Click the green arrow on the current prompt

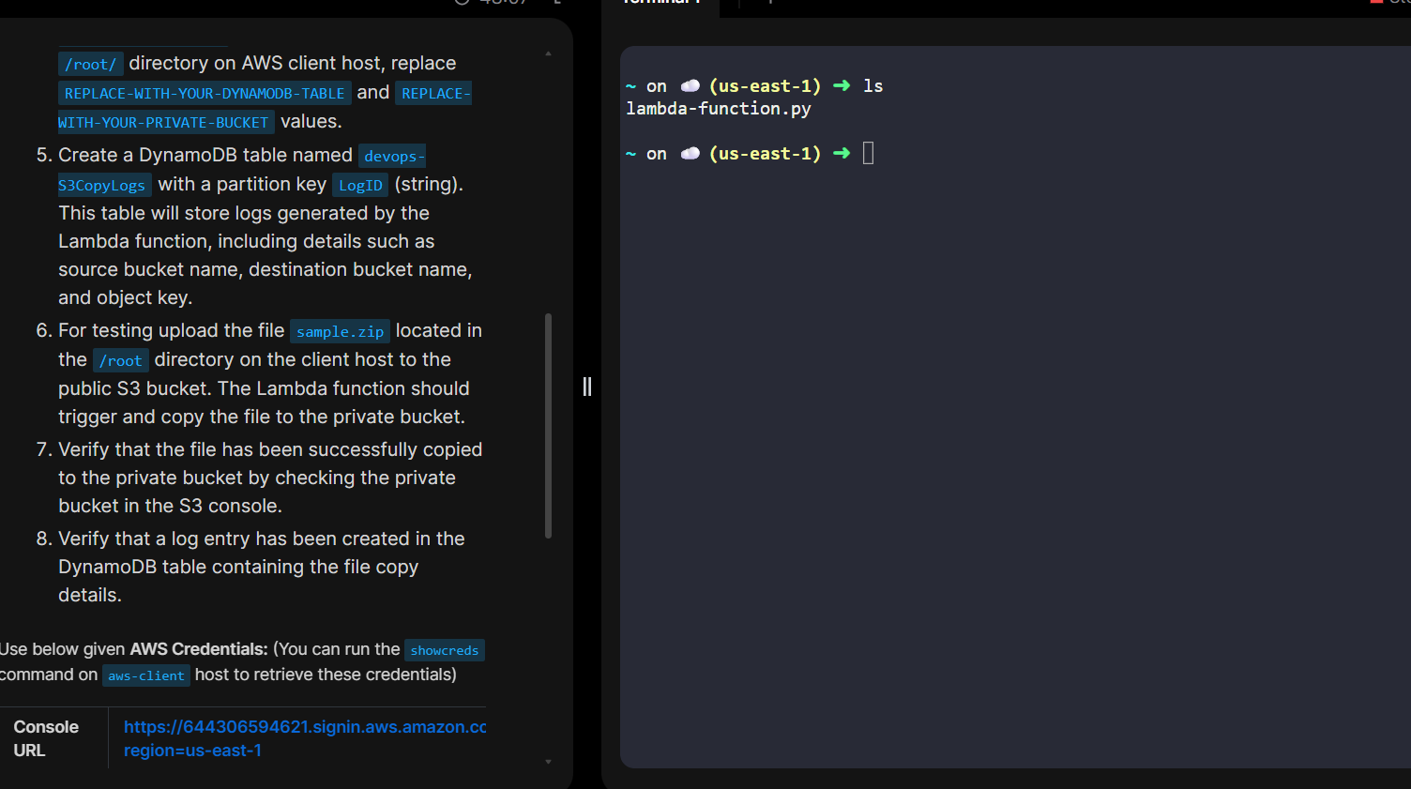tap(842, 154)
